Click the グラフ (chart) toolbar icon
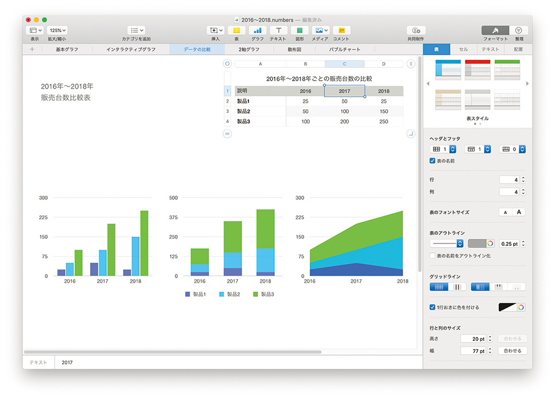 [257, 30]
